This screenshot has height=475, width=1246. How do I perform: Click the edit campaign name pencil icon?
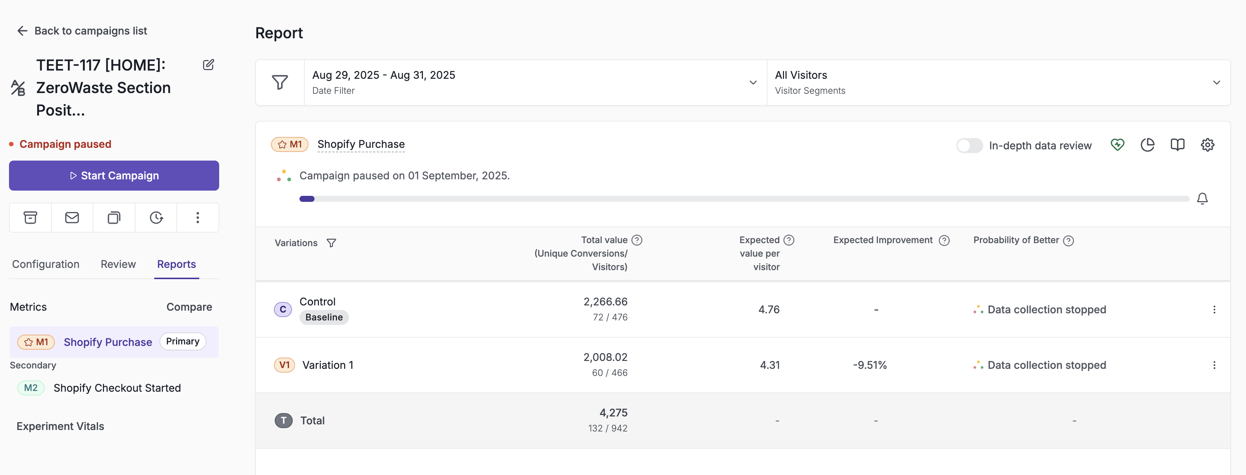[x=208, y=65]
